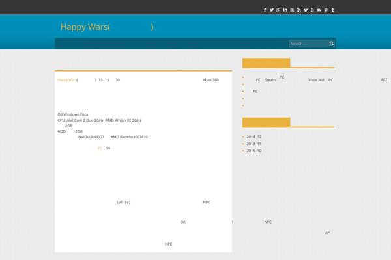Click the search magnifier icon
The width and height of the screenshot is (391, 260).
coord(332,44)
